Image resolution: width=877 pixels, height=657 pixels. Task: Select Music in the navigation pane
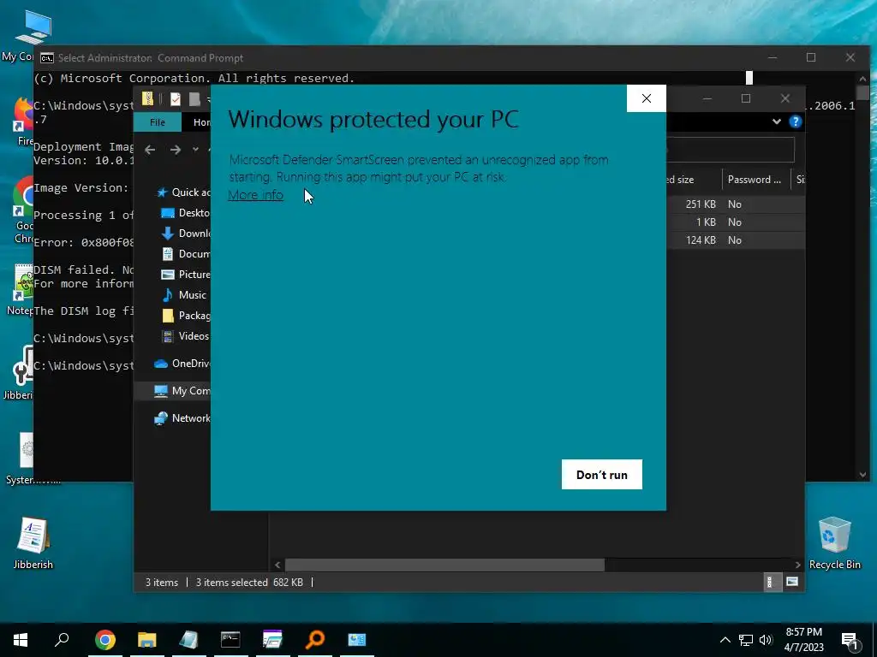184,295
